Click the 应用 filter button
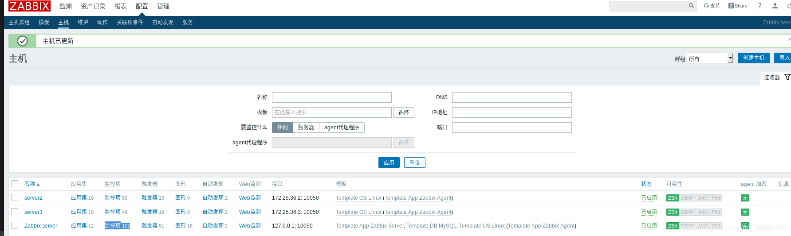Viewport: 791px width, 236px height. click(389, 162)
